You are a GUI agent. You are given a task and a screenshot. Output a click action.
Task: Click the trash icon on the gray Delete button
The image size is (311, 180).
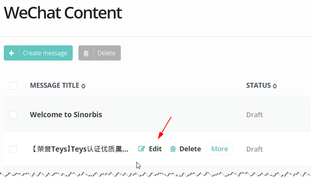[86, 53]
